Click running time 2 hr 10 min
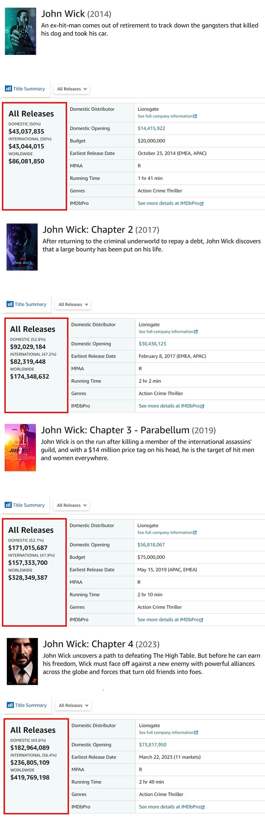The height and width of the screenshot is (817, 265). pos(150,595)
